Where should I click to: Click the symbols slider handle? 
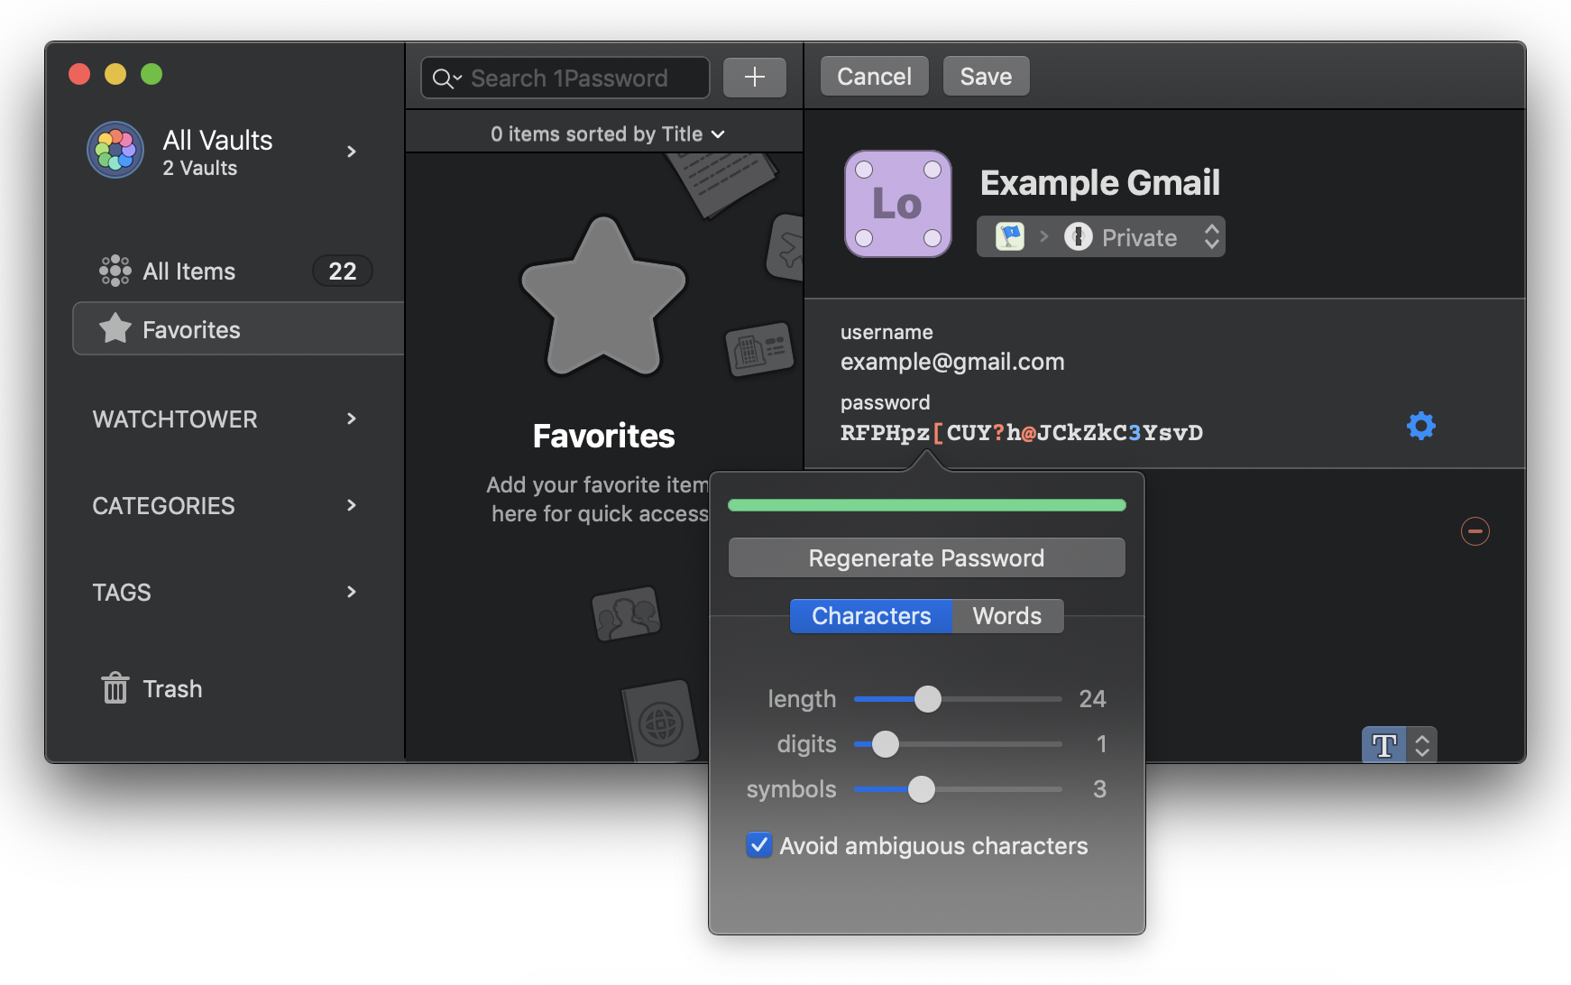[922, 789]
